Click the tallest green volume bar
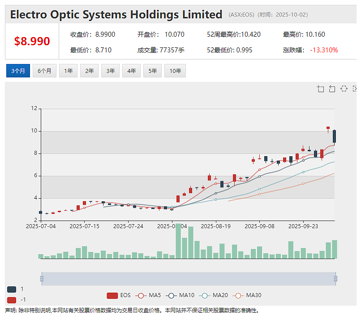This screenshot has height=319, width=361. coord(178,241)
